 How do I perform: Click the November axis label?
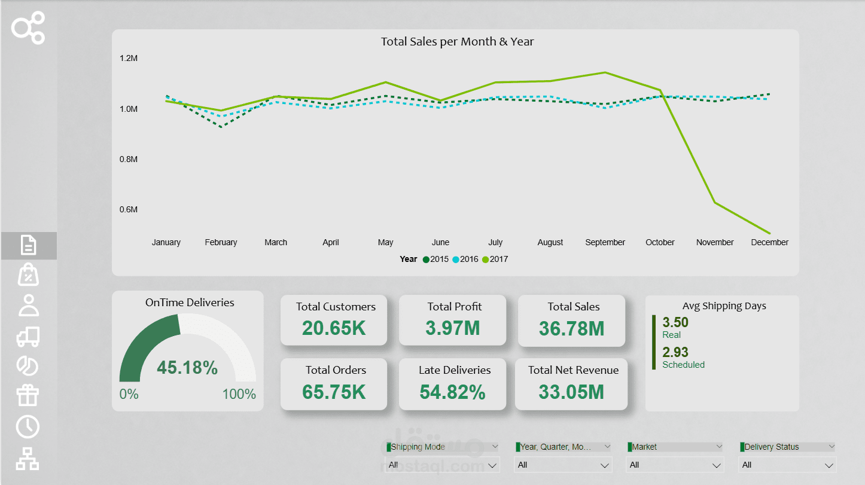click(x=715, y=242)
